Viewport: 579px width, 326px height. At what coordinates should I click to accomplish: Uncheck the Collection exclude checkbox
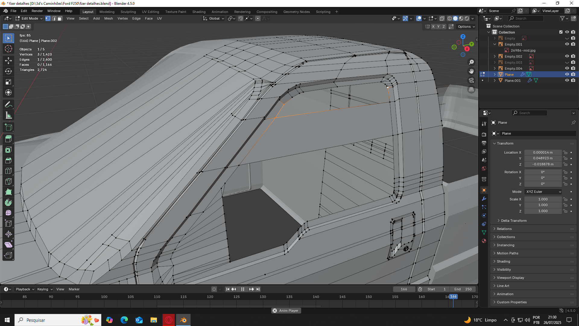tap(561, 32)
